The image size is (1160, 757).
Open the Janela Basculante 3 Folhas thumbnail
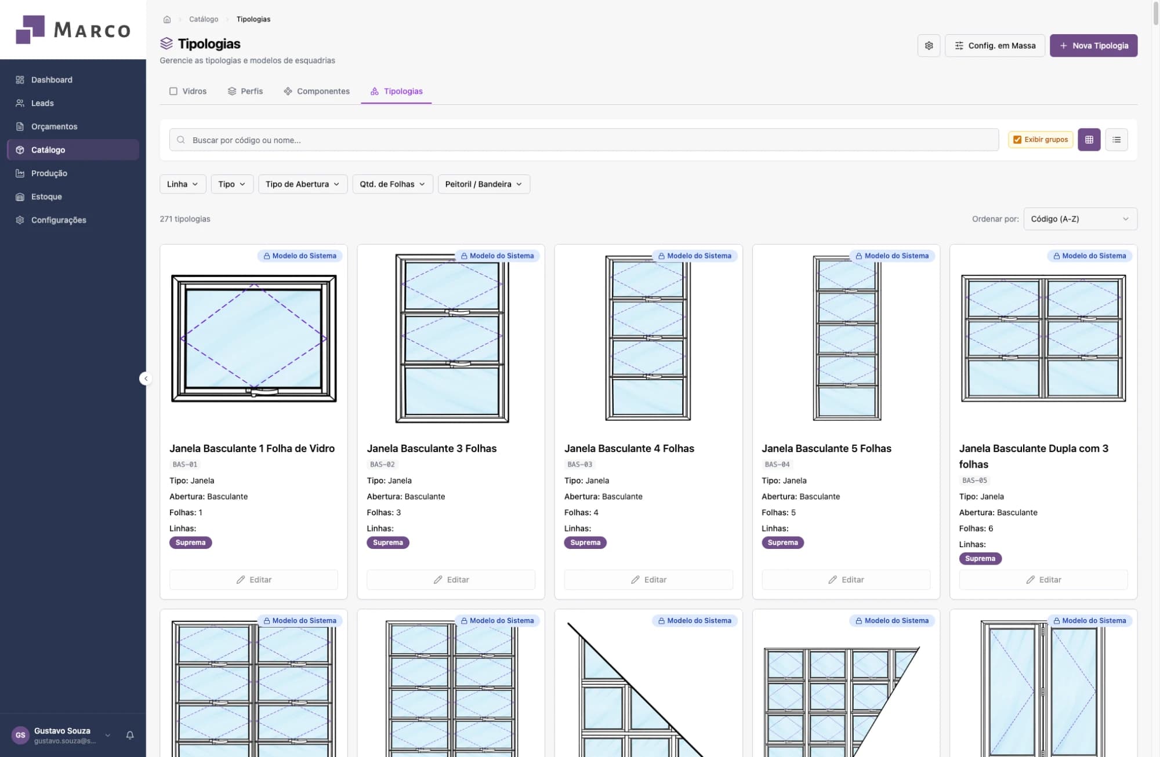click(452, 339)
